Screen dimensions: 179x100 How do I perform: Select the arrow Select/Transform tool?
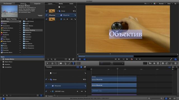coord(48,63)
